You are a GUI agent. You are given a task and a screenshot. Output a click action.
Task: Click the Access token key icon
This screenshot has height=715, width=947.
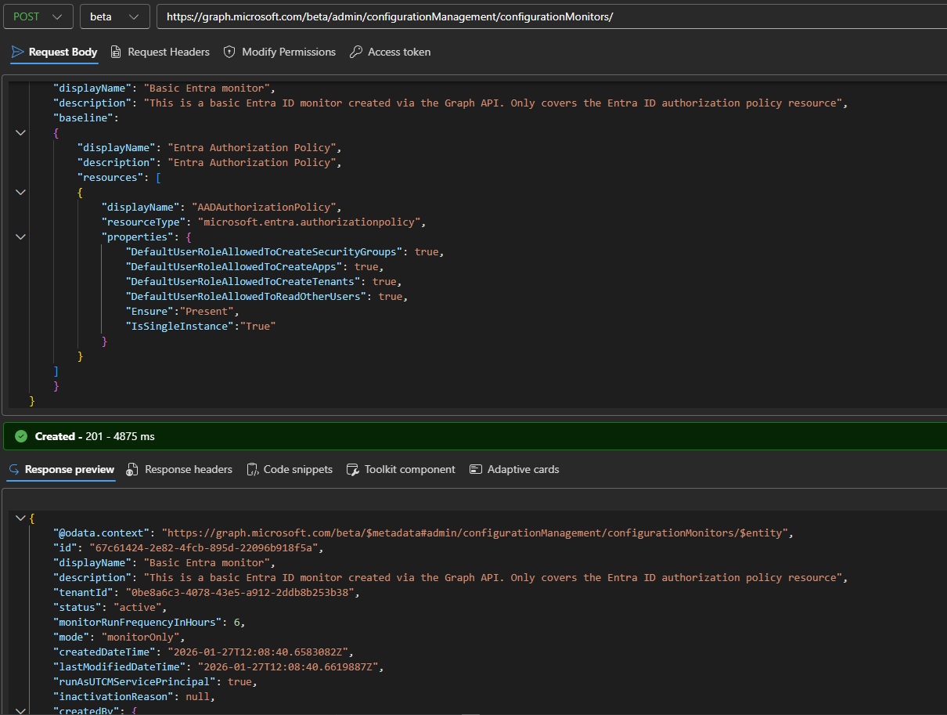click(x=355, y=52)
